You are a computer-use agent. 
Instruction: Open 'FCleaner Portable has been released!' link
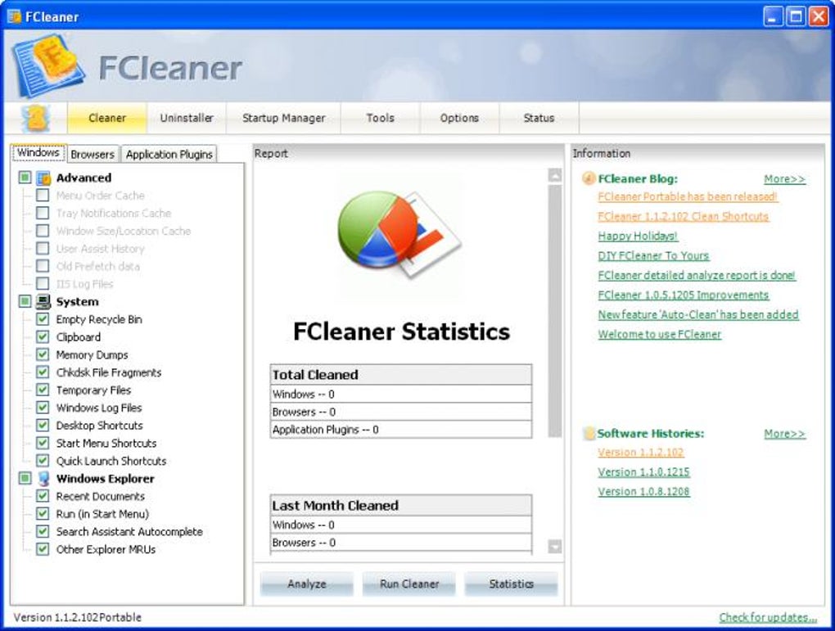point(688,196)
